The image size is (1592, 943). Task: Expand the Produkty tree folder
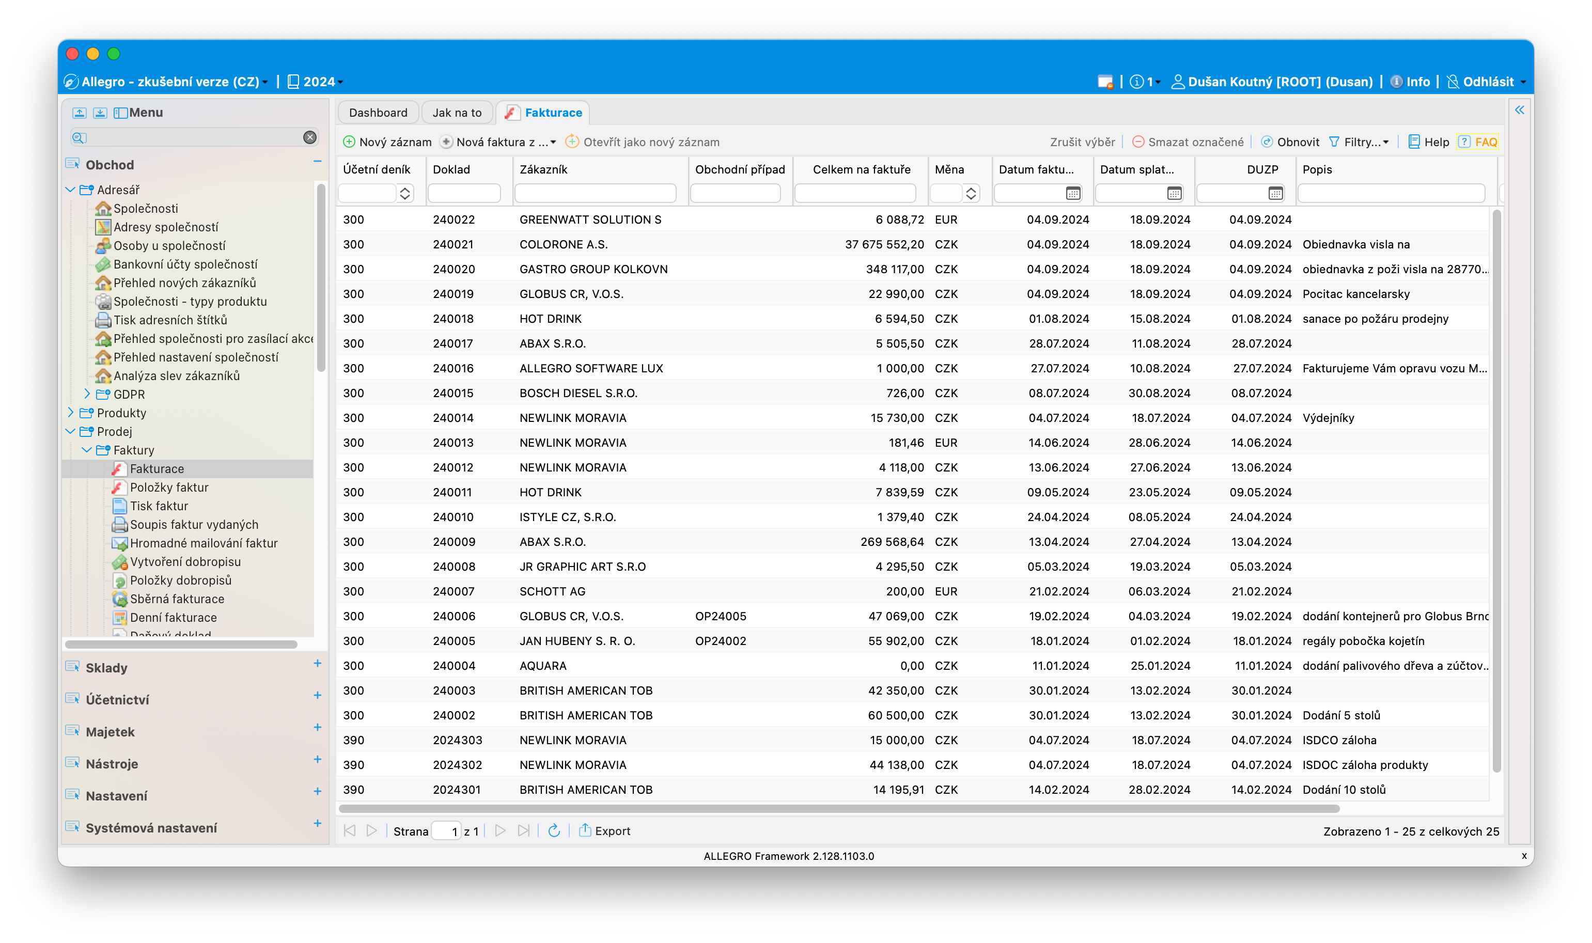71,413
